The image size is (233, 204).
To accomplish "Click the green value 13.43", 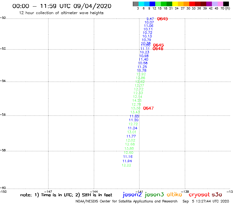I will click(x=135, y=112).
